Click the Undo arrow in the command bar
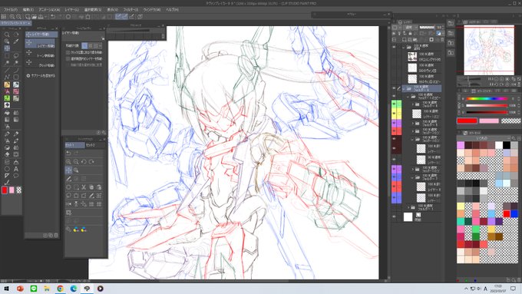Viewport: 522px width, 294px height. 53,16
